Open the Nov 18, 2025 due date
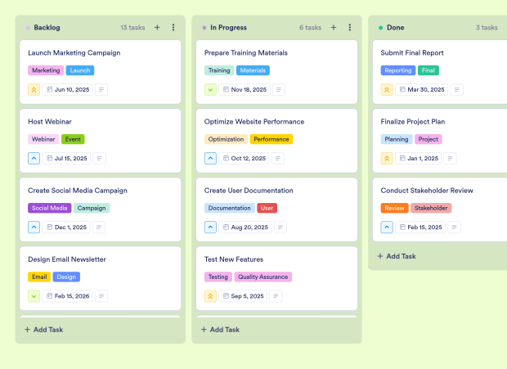The width and height of the screenshot is (507, 369). click(245, 89)
